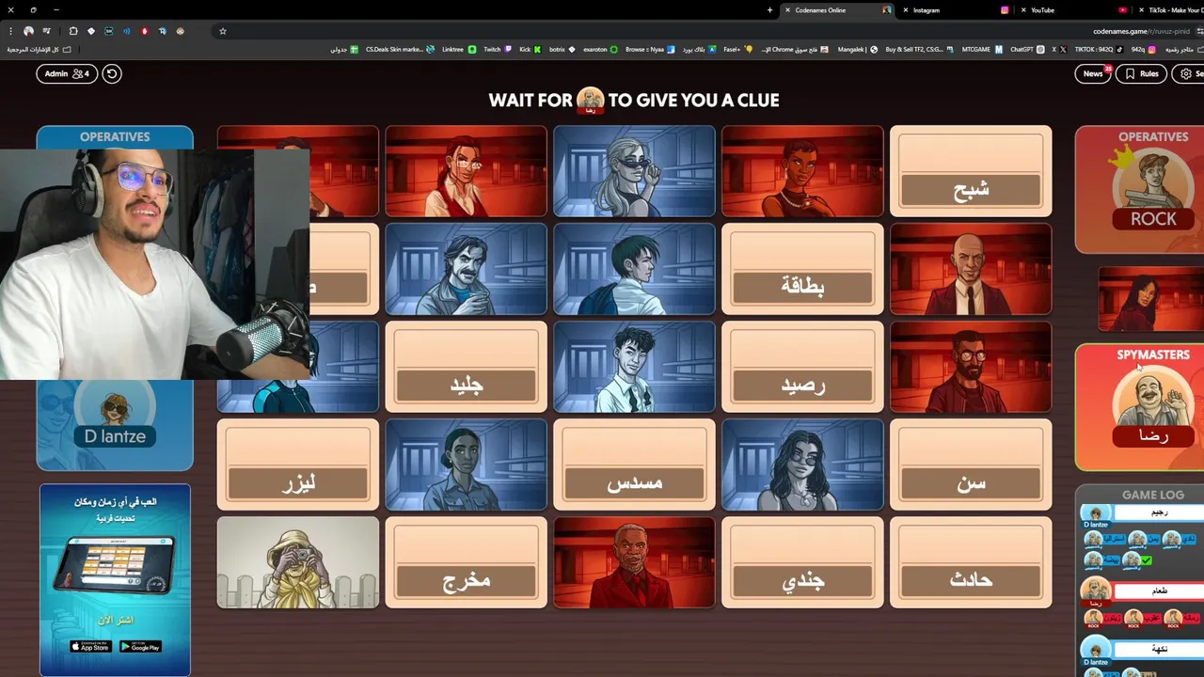Viewport: 1204px width, 677px height.
Task: Open the News button
Action: pyautogui.click(x=1092, y=73)
